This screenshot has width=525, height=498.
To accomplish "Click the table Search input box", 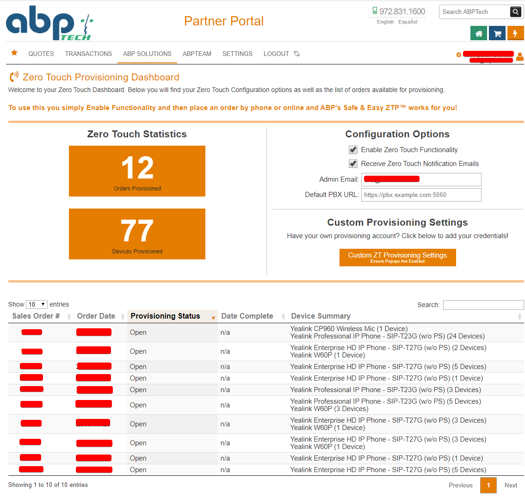I will click(x=483, y=305).
